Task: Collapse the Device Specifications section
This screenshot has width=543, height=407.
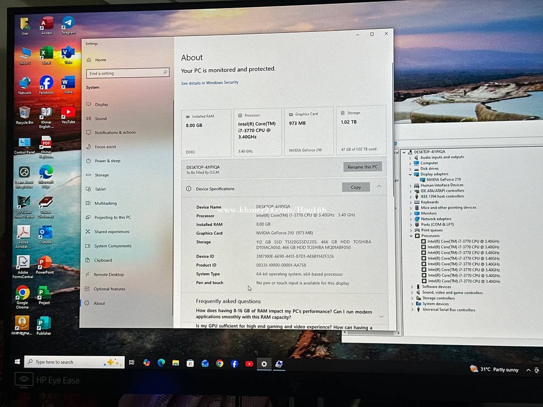Action: point(379,187)
